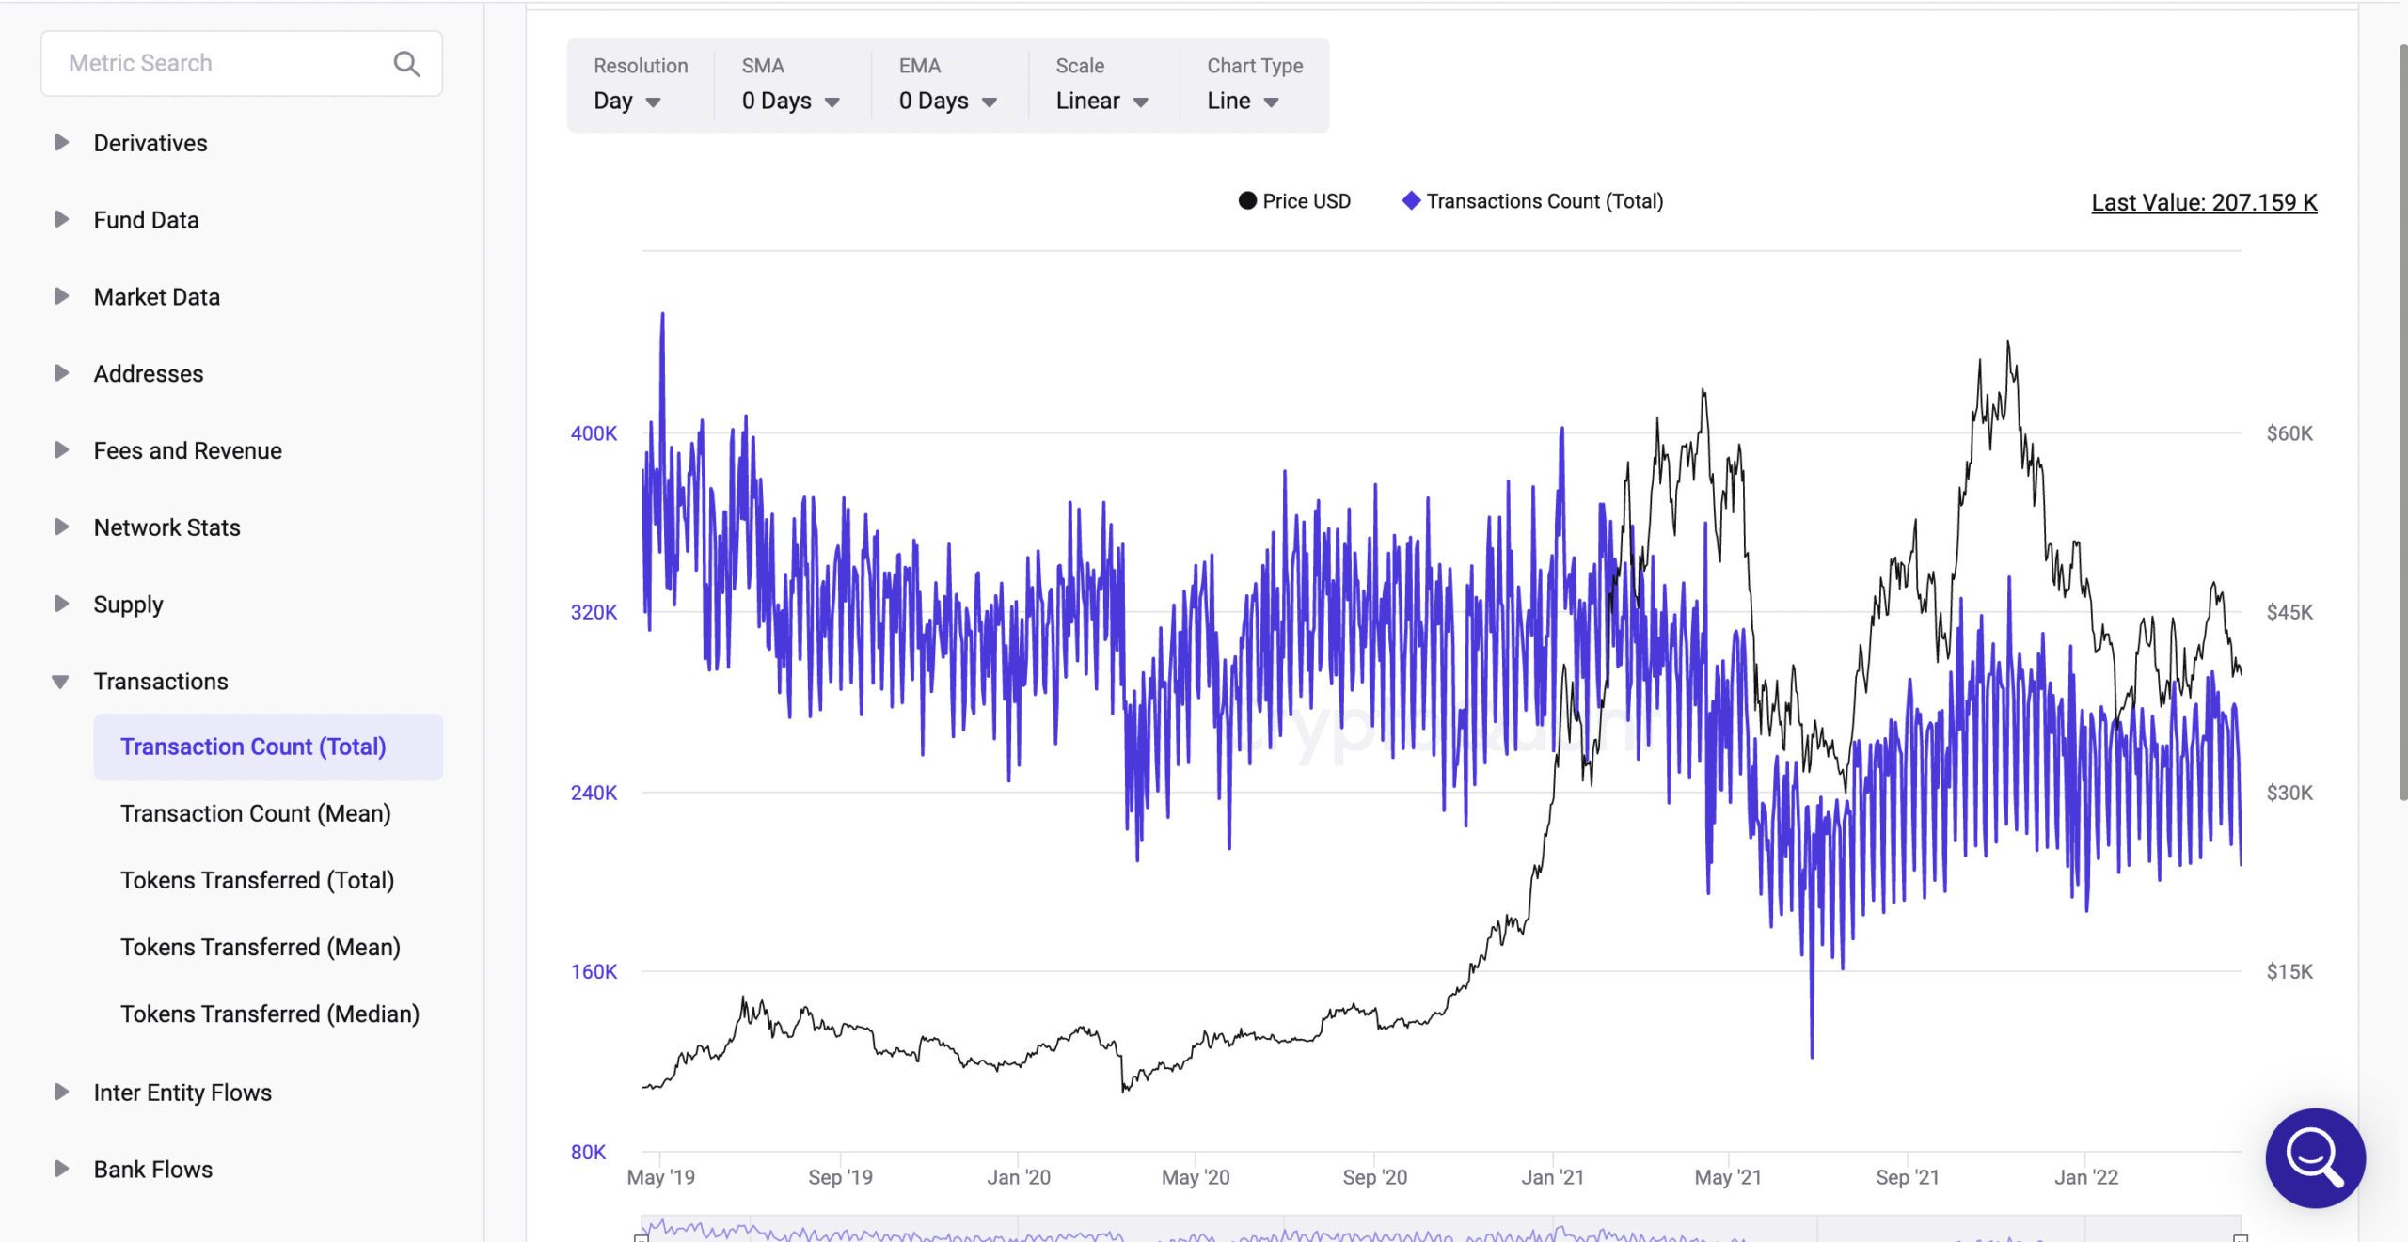Click the magnifier icon in Metric Search
Screen dimensions: 2408x1242
click(x=406, y=63)
